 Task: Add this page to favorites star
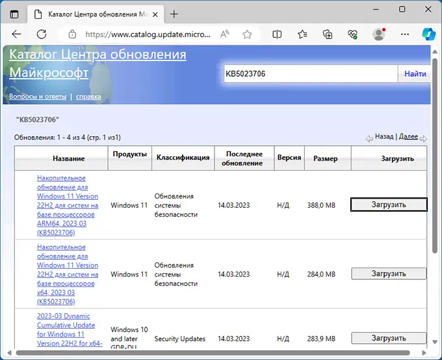pyautogui.click(x=247, y=35)
